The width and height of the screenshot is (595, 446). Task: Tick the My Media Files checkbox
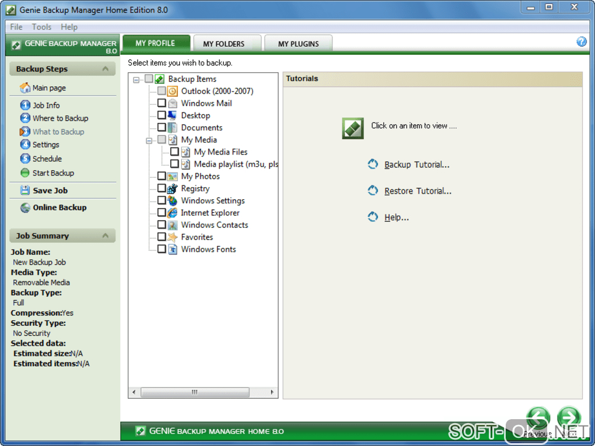tap(174, 152)
